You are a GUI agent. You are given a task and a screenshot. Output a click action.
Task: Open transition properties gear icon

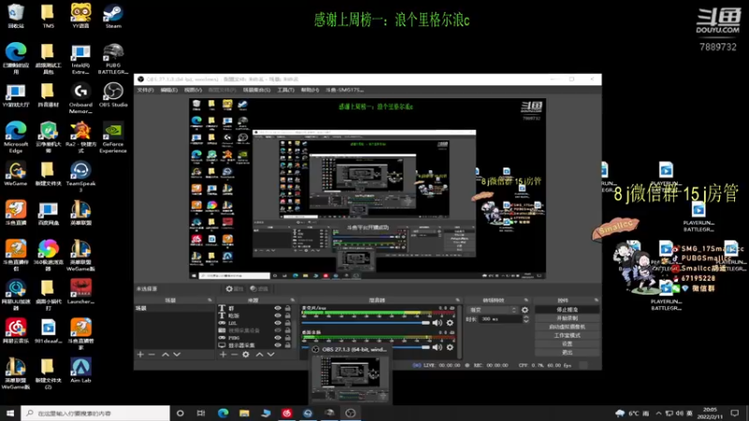tap(525, 310)
